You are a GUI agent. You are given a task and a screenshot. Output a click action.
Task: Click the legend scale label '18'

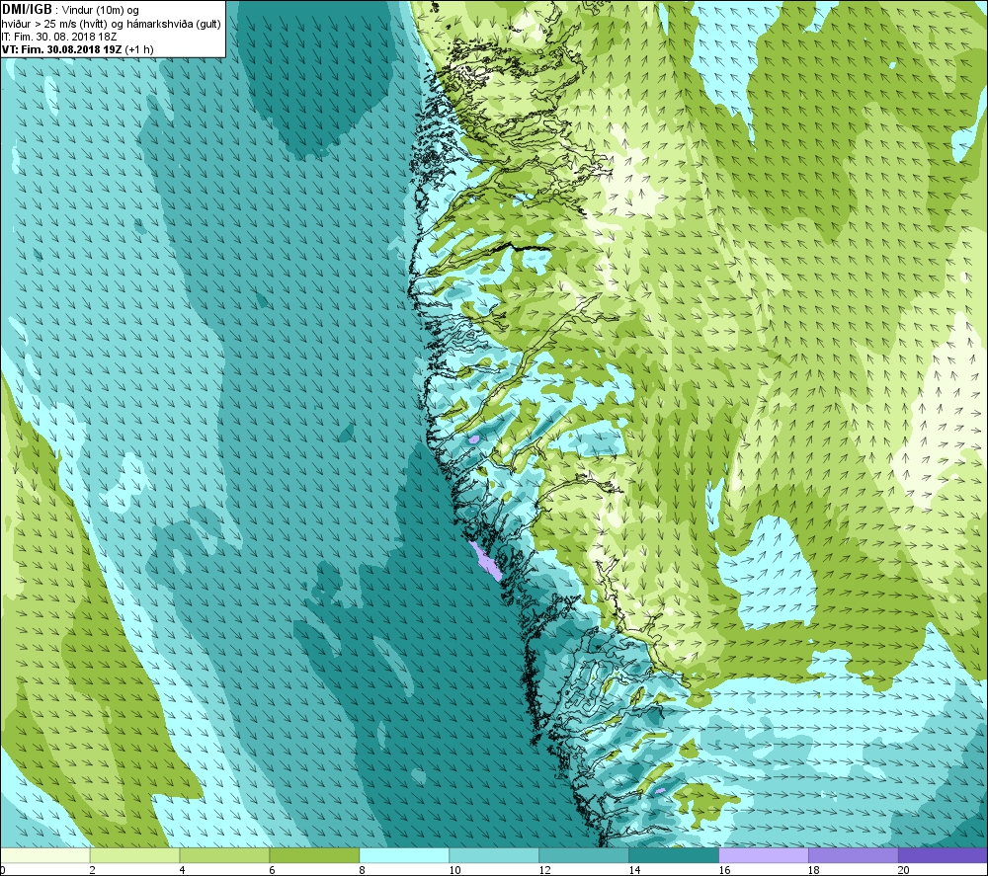814,870
